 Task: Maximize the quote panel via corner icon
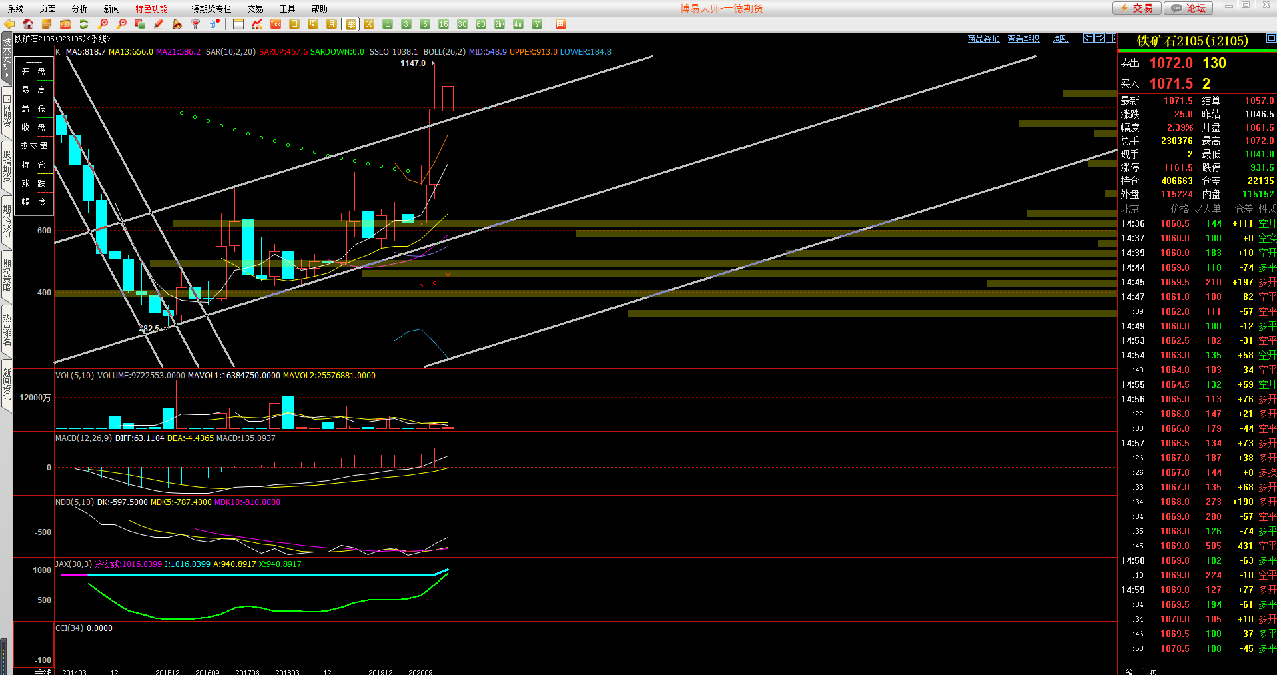pos(1271,38)
